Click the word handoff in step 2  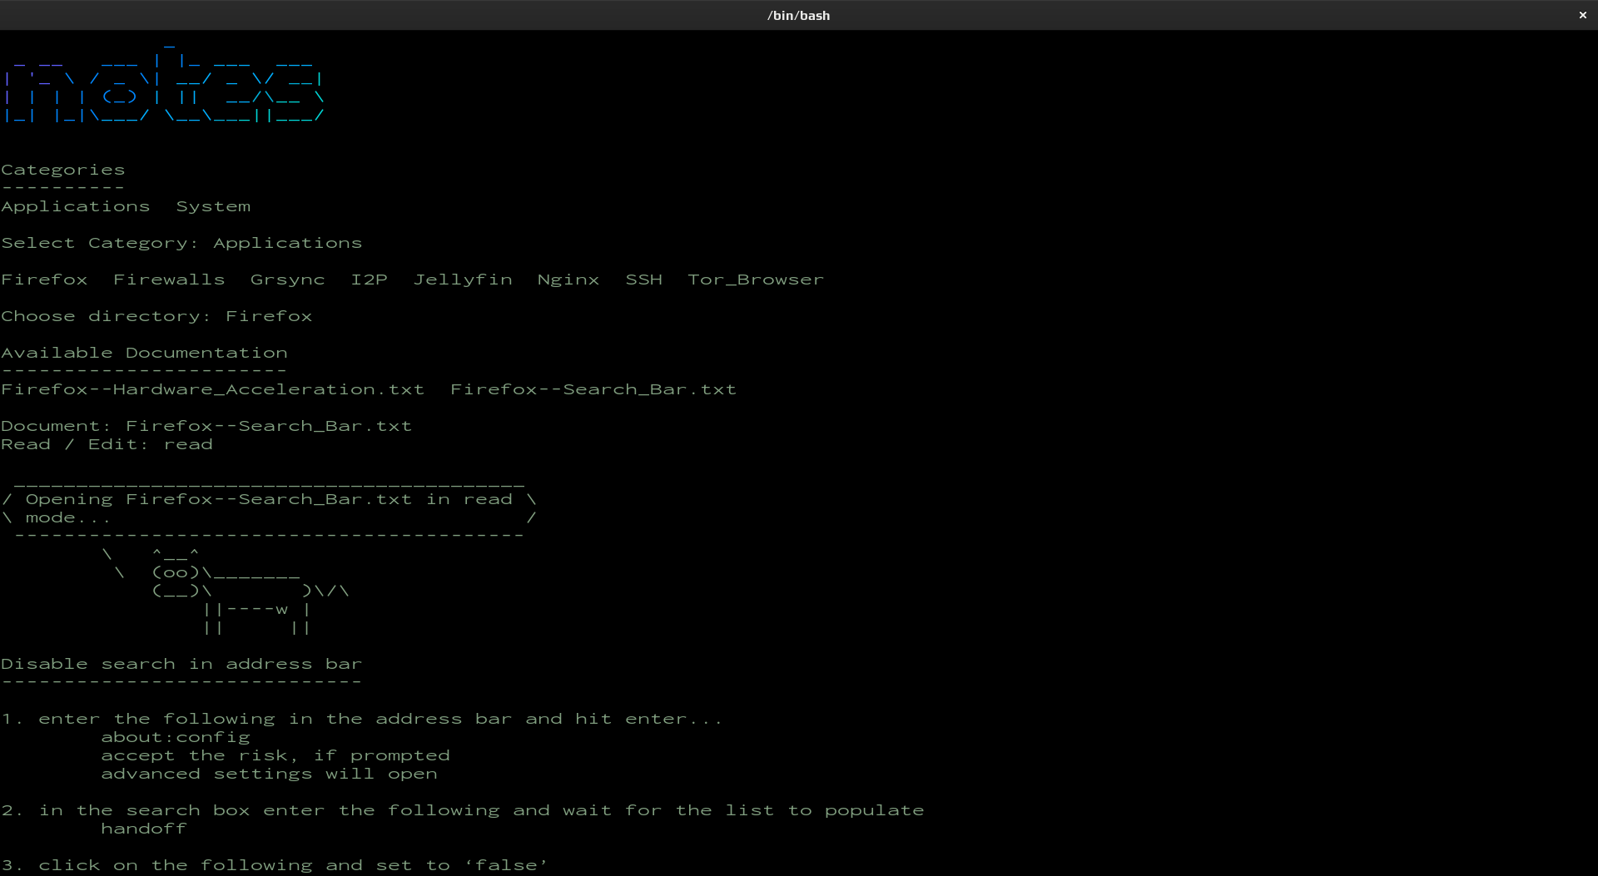[x=143, y=829]
